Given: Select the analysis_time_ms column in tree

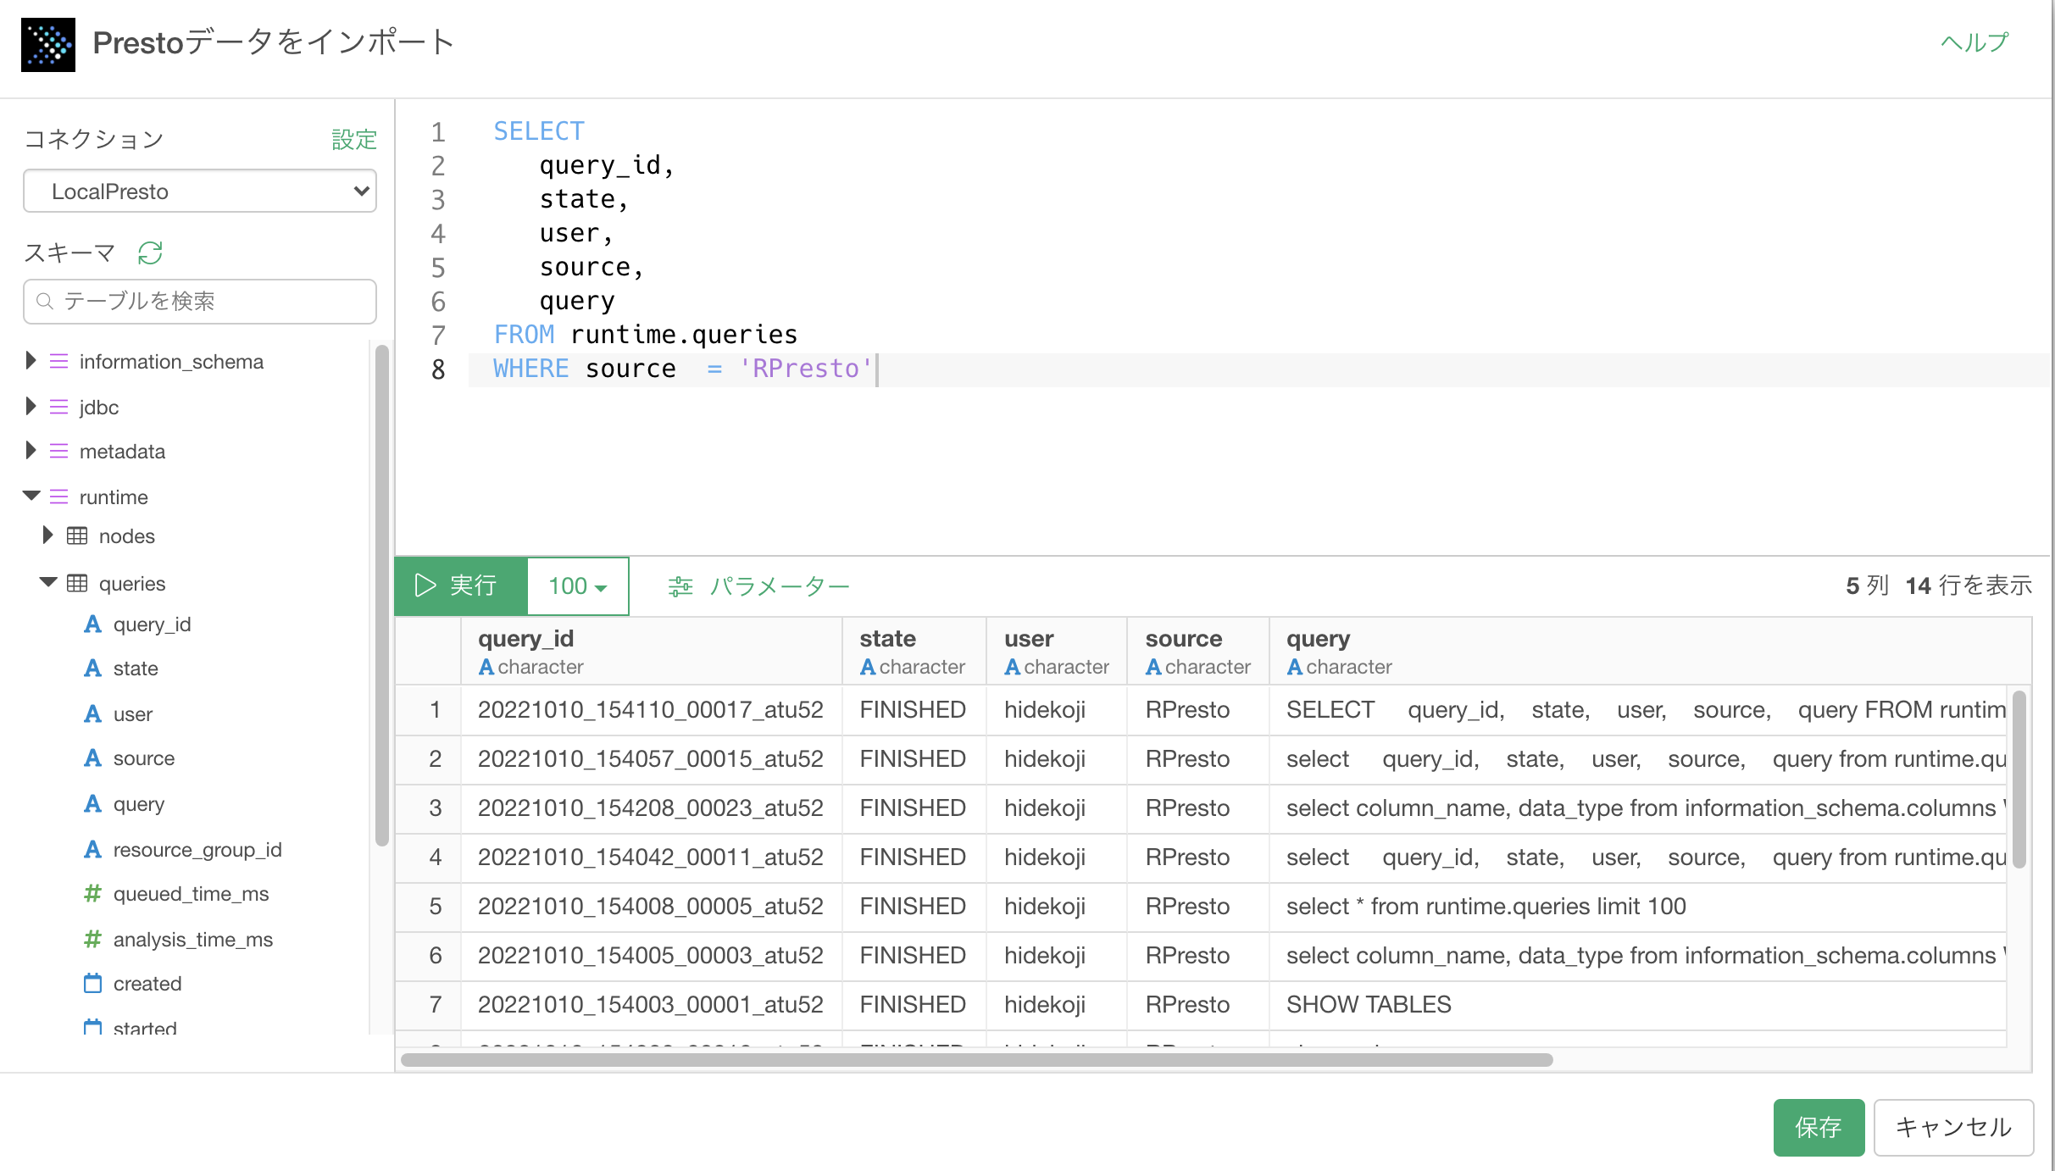Looking at the screenshot, I should tap(193, 940).
